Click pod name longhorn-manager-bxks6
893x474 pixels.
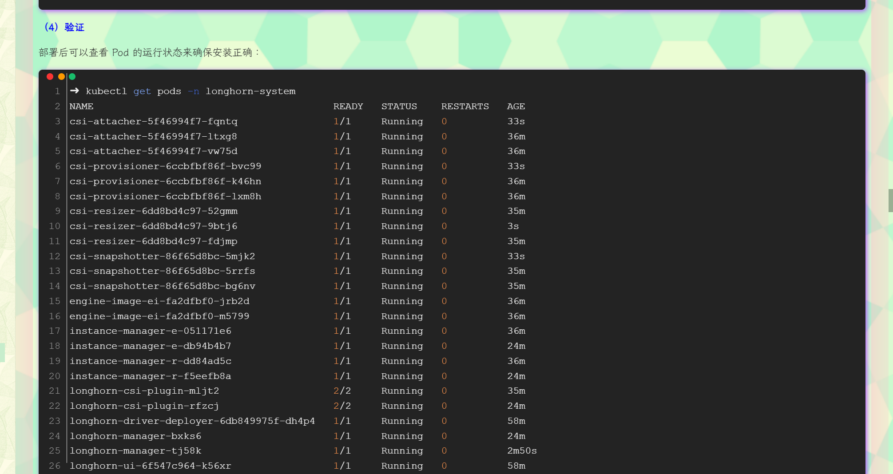135,436
